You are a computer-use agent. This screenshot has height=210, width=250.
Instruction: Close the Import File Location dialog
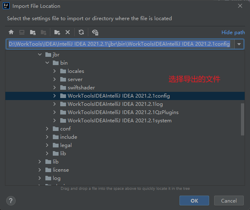point(240,6)
